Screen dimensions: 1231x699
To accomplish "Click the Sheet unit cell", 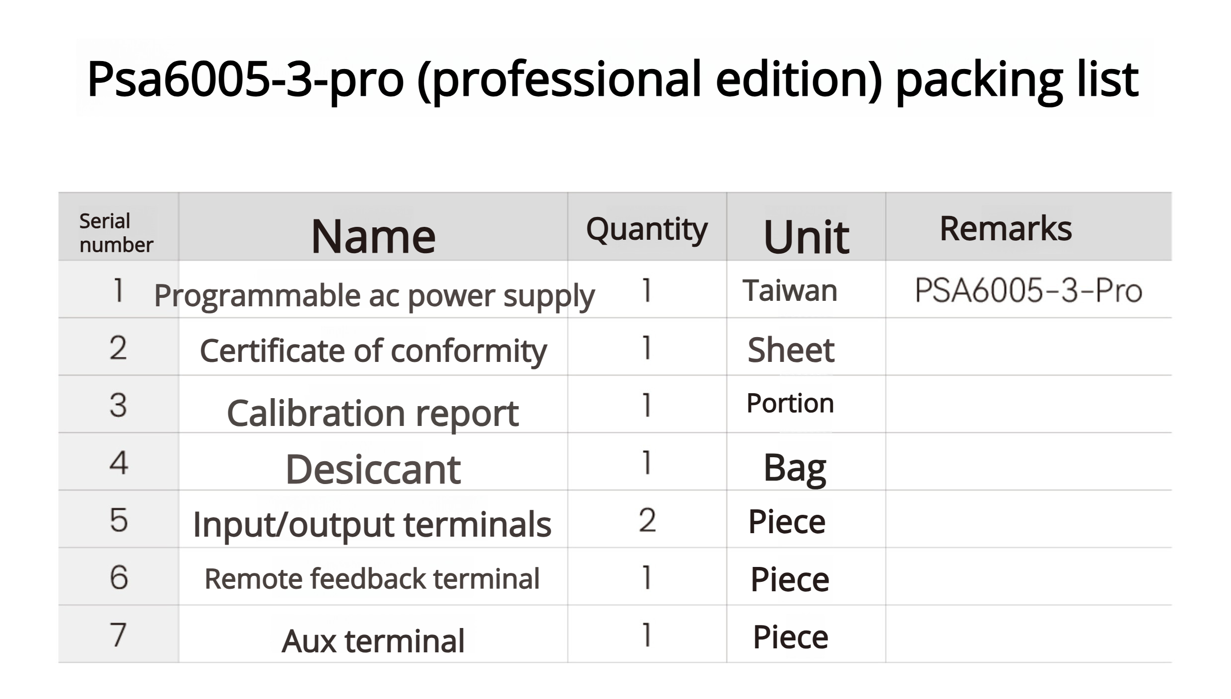I will tap(791, 350).
